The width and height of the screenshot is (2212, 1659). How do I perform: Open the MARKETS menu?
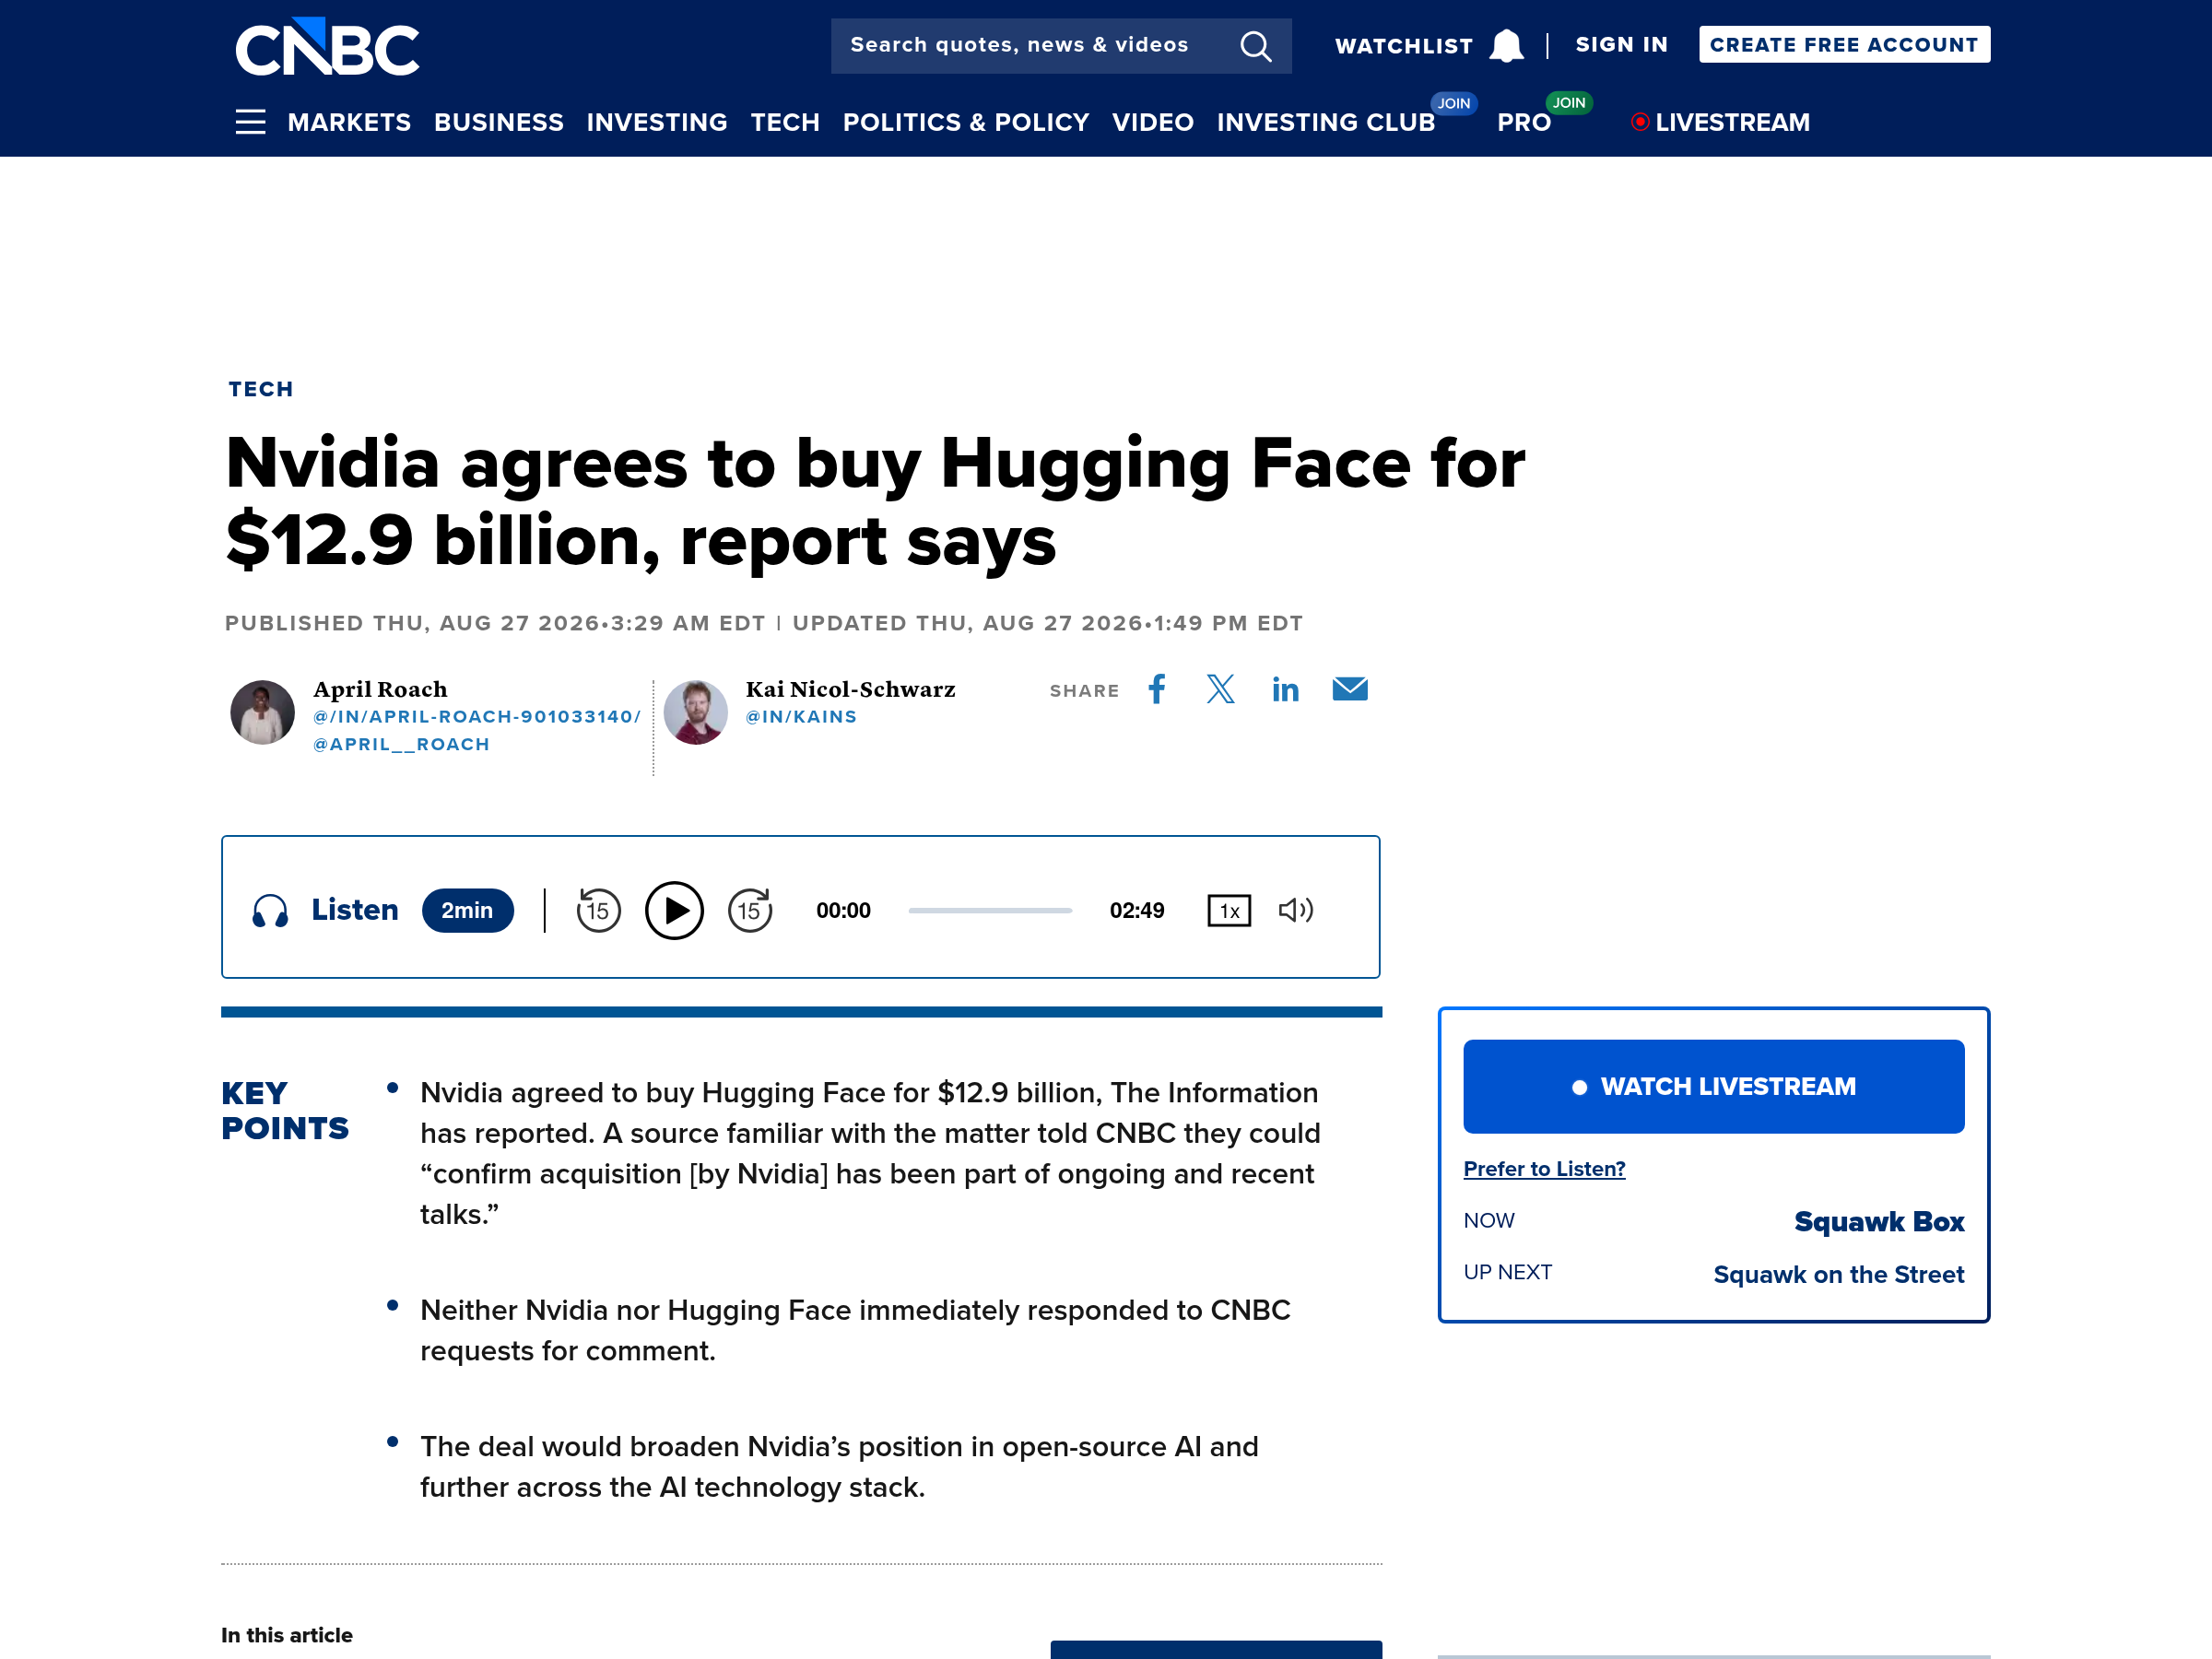click(x=349, y=122)
